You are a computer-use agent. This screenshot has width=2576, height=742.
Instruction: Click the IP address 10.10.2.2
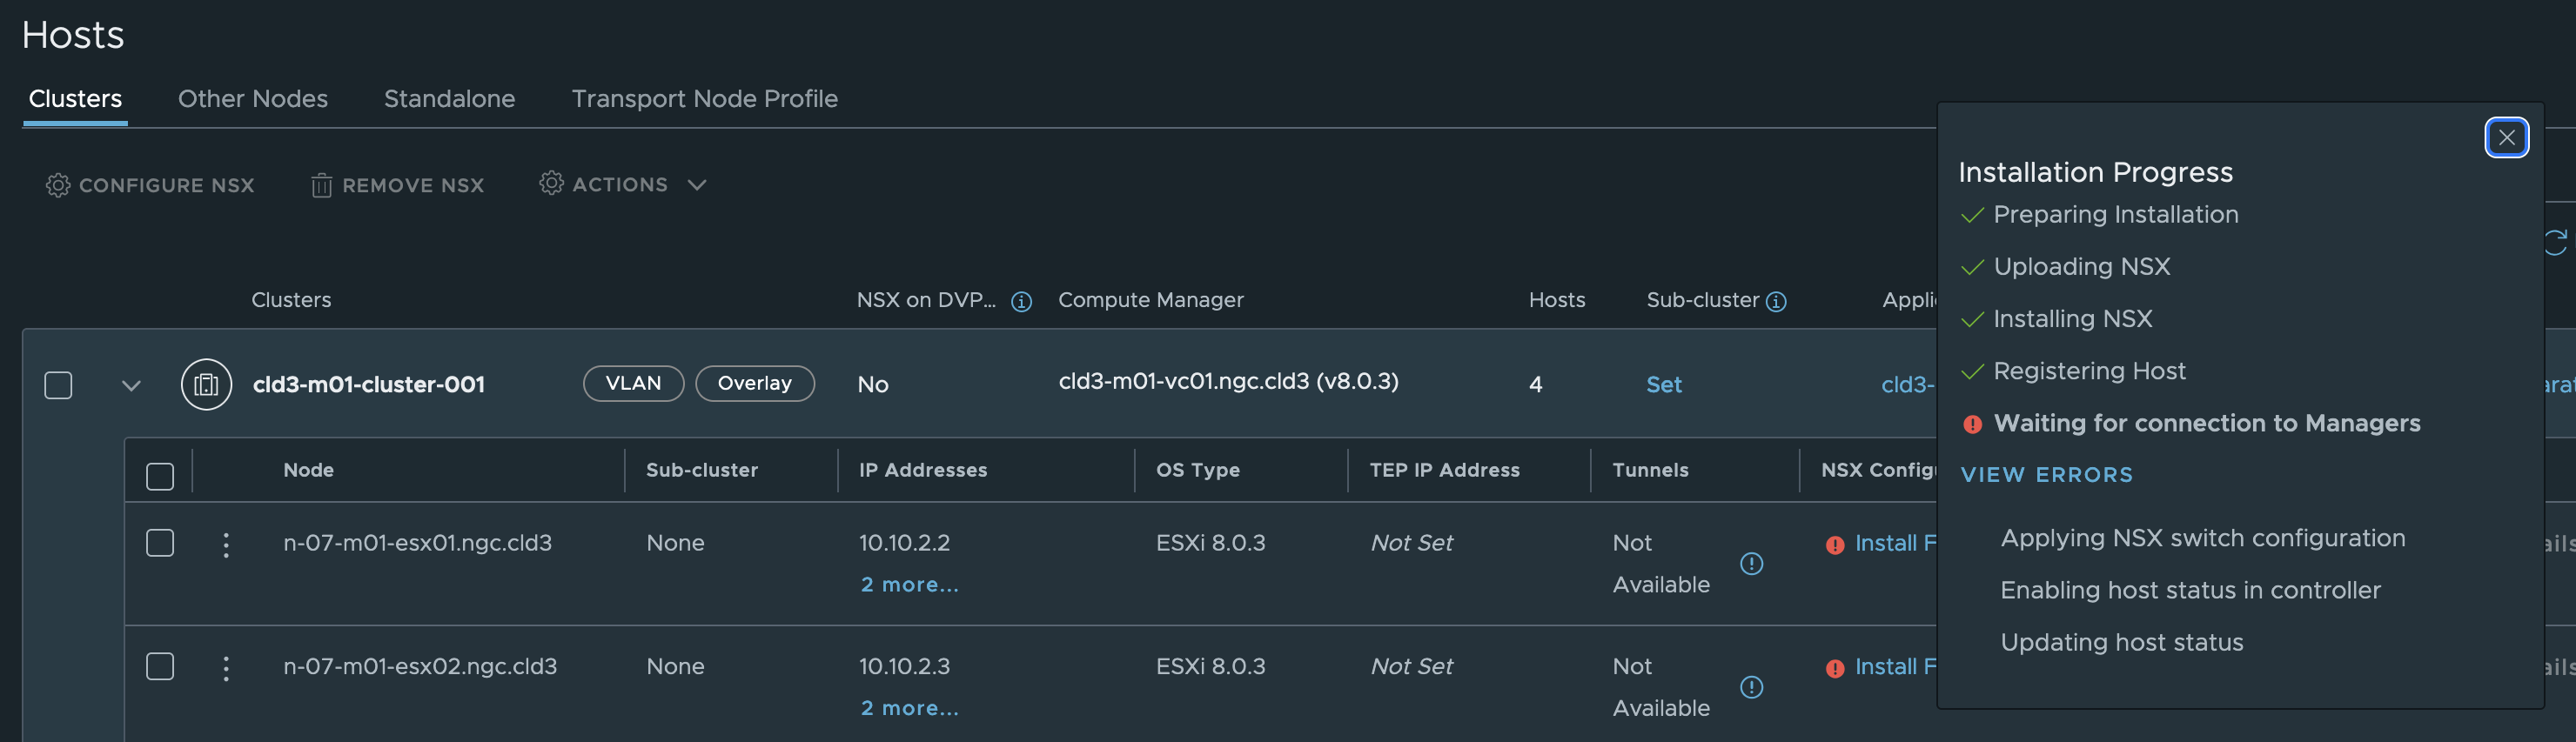904,543
